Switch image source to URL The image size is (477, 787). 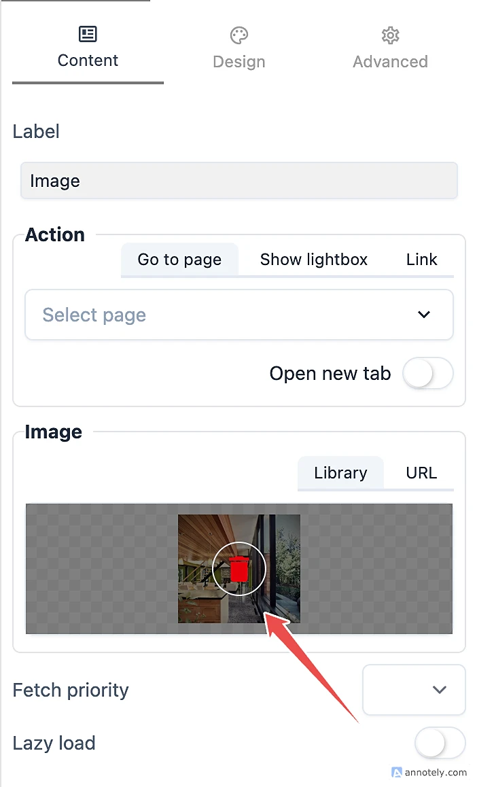pyautogui.click(x=421, y=473)
